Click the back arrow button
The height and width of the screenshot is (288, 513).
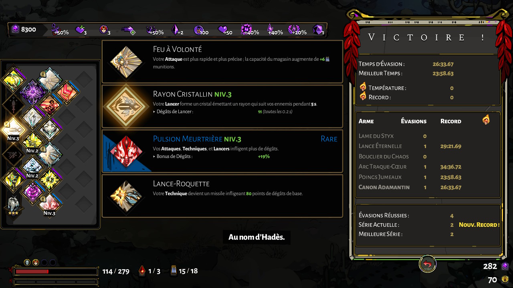pyautogui.click(x=428, y=264)
